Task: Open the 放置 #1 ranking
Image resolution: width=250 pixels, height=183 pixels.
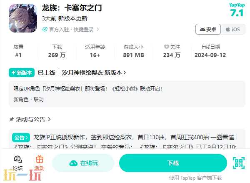Action: point(18,51)
